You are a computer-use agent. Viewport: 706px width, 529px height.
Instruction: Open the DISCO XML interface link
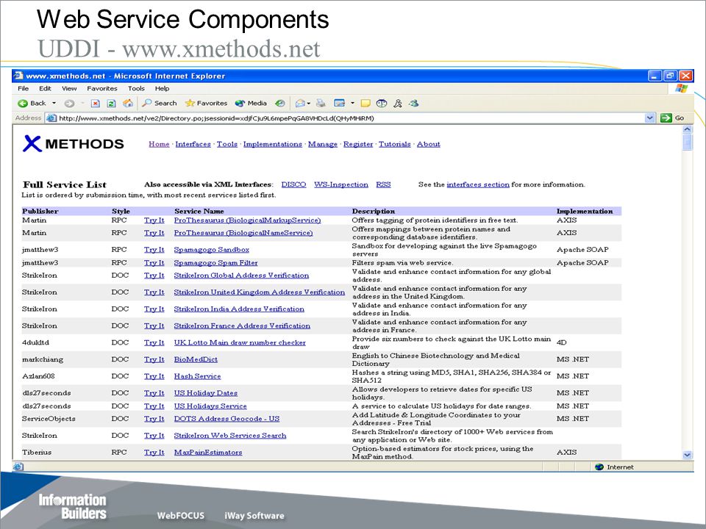tap(293, 184)
